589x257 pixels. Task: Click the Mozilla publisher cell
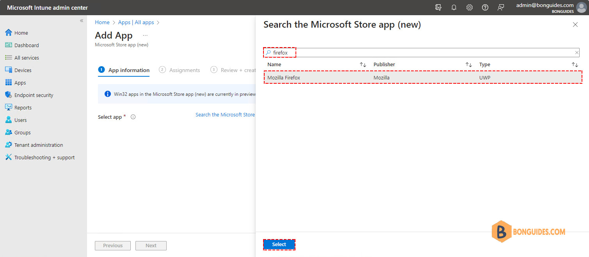pyautogui.click(x=381, y=78)
